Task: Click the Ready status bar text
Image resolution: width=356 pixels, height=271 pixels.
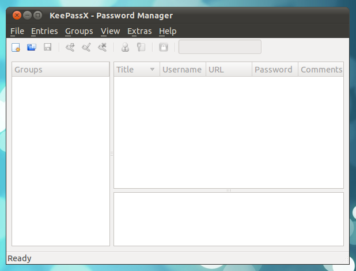Action: 20,258
